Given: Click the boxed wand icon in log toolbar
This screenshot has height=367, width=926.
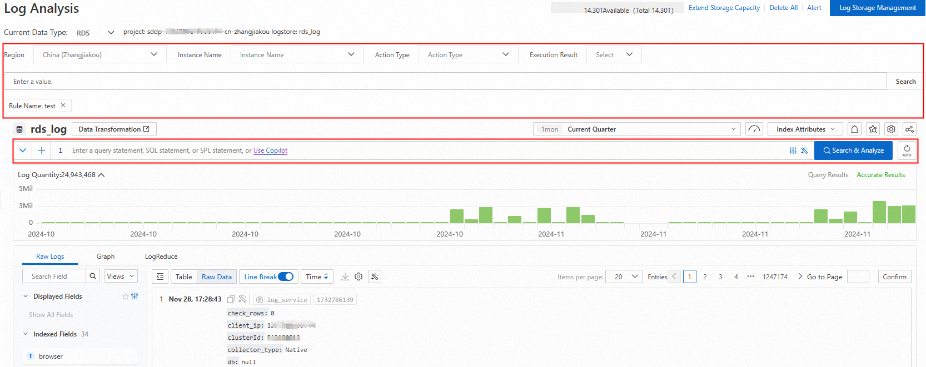Looking at the screenshot, I should click(375, 276).
